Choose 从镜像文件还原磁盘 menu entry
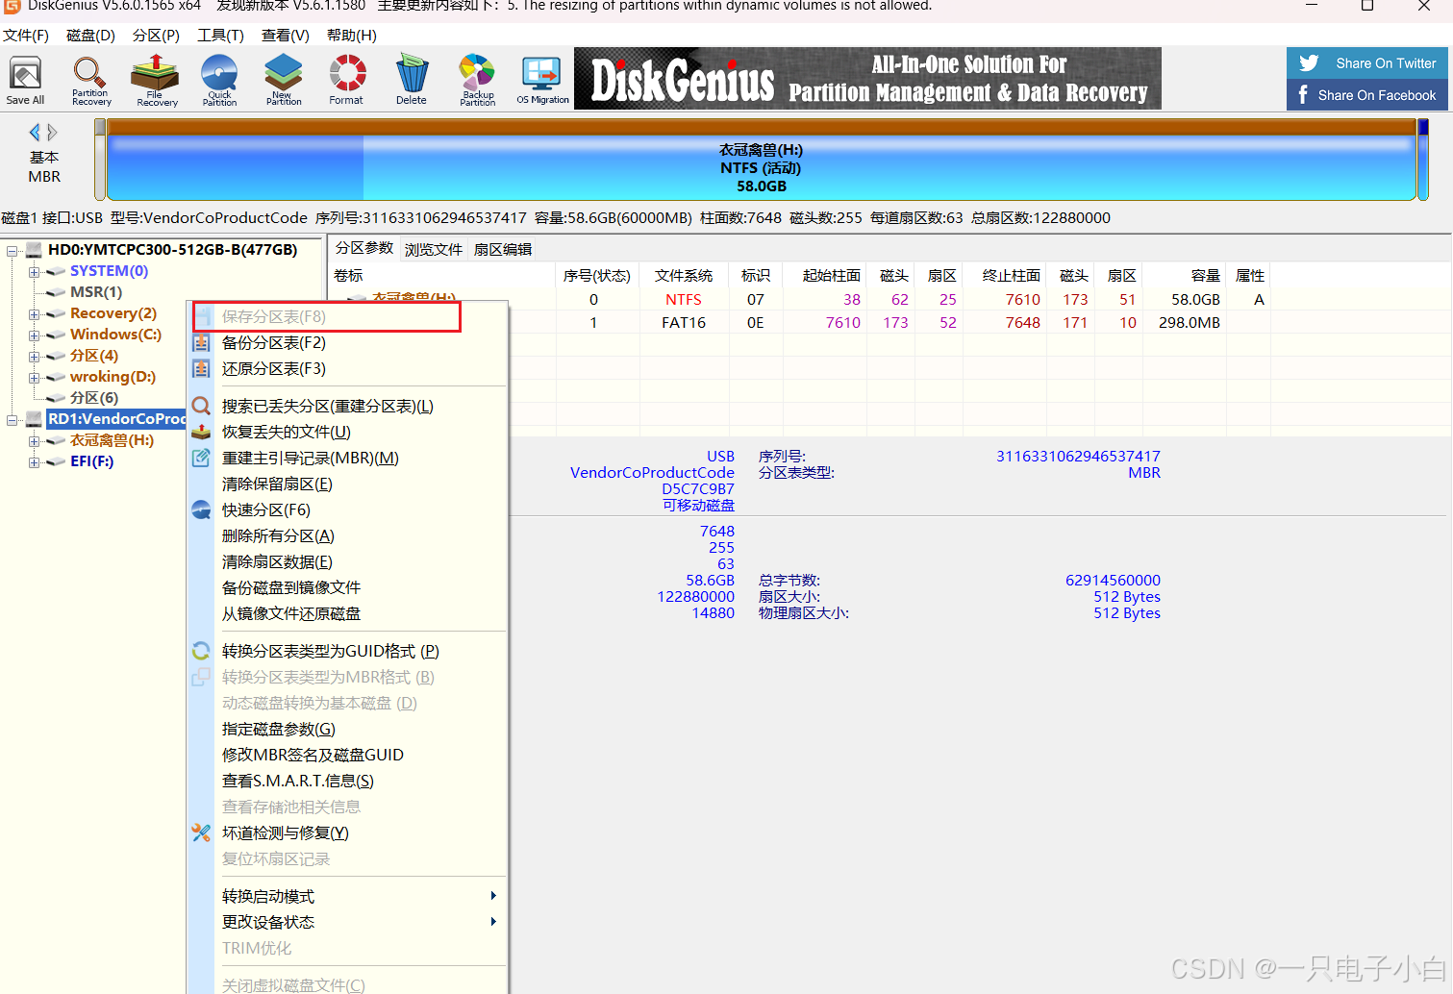Screen dimensions: 1453x994 pos(347,614)
